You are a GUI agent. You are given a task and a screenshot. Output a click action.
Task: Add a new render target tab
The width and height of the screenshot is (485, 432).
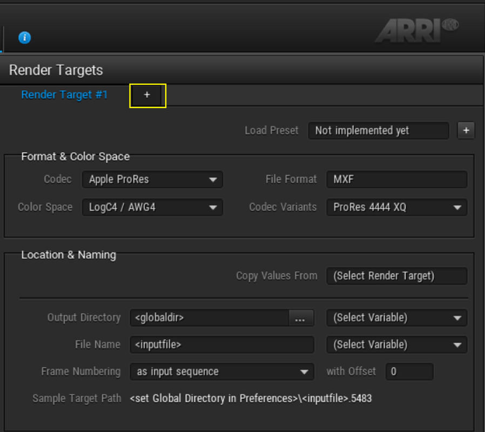click(x=147, y=95)
